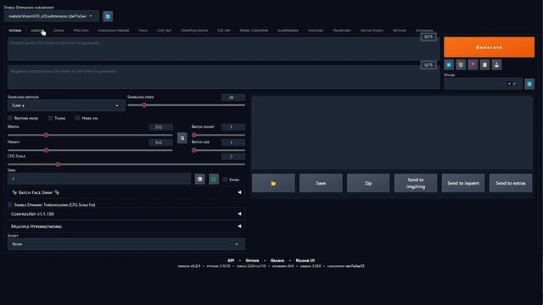Open the Train tab
543x305 pixels.
click(x=143, y=30)
